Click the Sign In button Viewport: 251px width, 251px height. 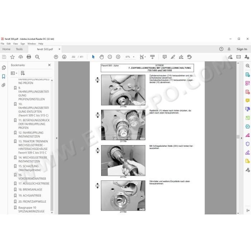pyautogui.click(x=242, y=49)
